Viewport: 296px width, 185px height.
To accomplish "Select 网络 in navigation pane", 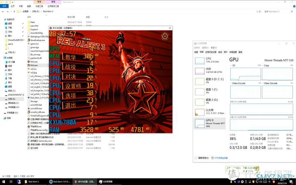I will click(x=9, y=118).
